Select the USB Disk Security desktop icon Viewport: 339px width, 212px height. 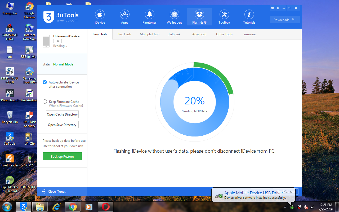tap(30, 119)
